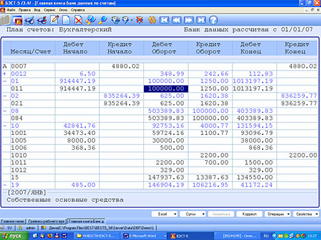Click the blank new document icon

66,20
